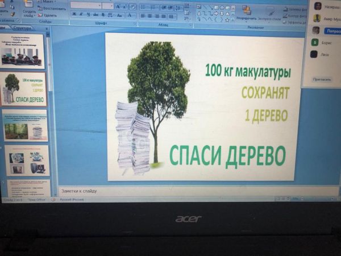This screenshot has width=341, height=256.
Task: Select the star shape in shapes gallery
Action: [x=227, y=19]
